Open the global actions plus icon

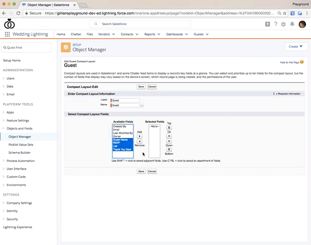[267, 24]
